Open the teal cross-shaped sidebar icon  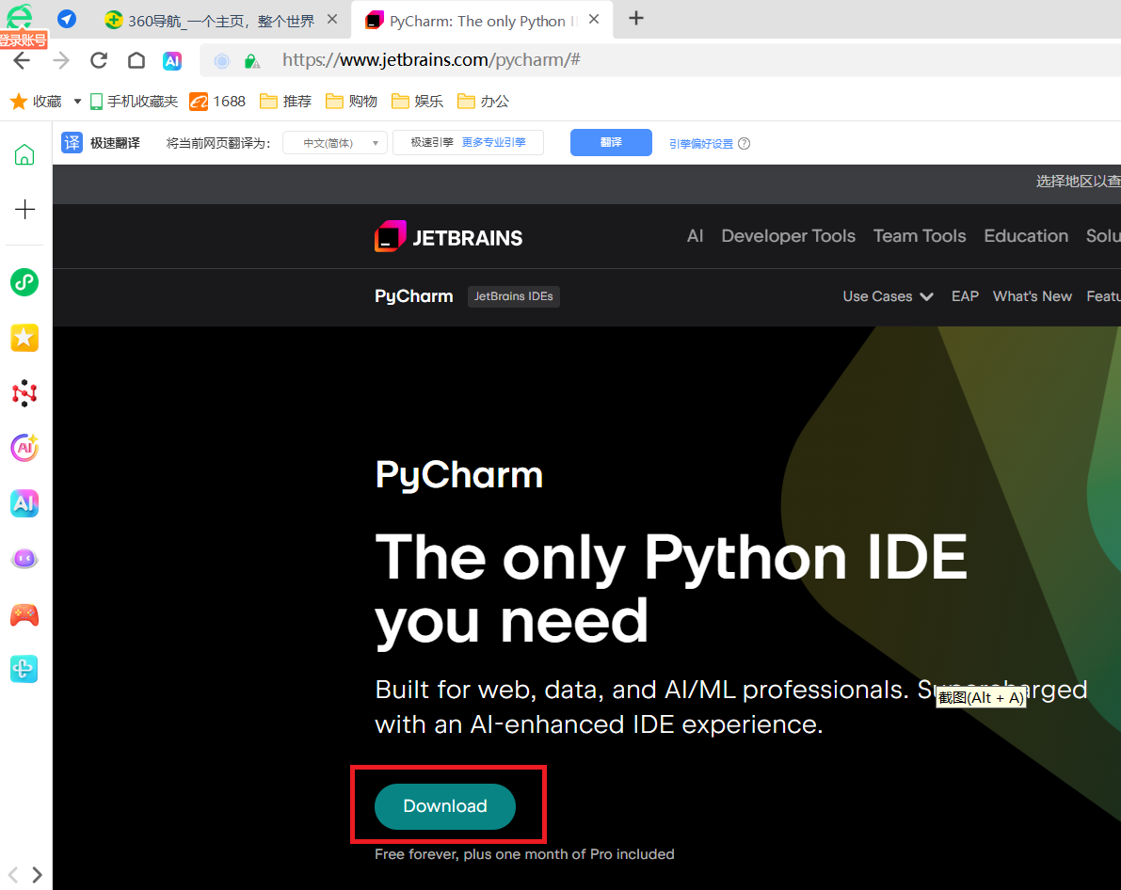pyautogui.click(x=24, y=669)
